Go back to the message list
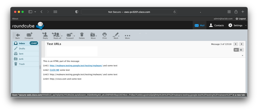Viewport: 258px width, 111px height. pos(18,36)
